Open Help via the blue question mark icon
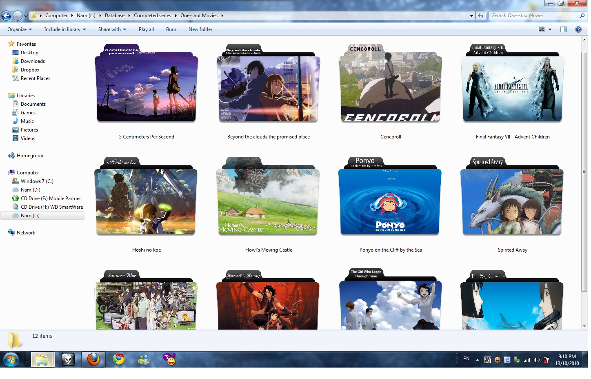 coord(578,29)
